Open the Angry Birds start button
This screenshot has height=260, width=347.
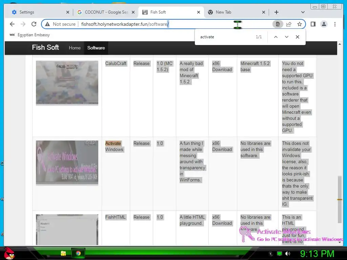coord(8,253)
